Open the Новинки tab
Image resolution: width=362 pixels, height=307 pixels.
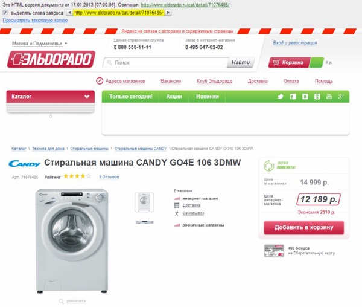[x=208, y=97]
